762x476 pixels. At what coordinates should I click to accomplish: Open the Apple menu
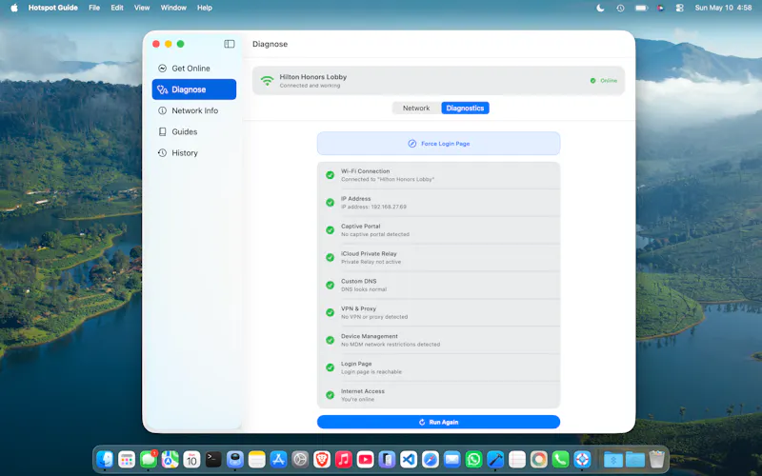[x=14, y=8]
